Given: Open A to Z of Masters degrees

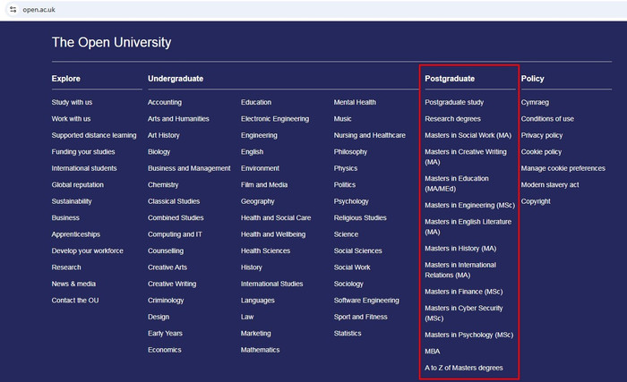Looking at the screenshot, I should [x=464, y=368].
